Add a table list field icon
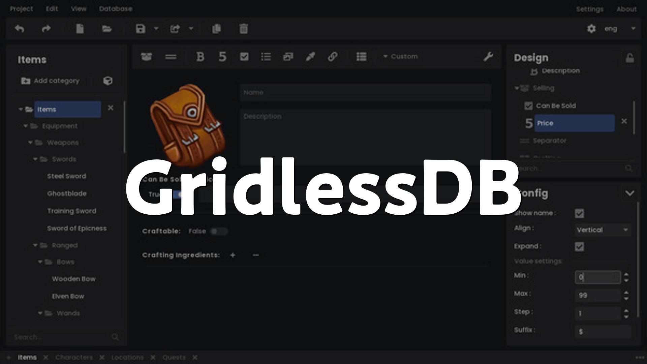Viewport: 647px width, 364px height. 361,57
